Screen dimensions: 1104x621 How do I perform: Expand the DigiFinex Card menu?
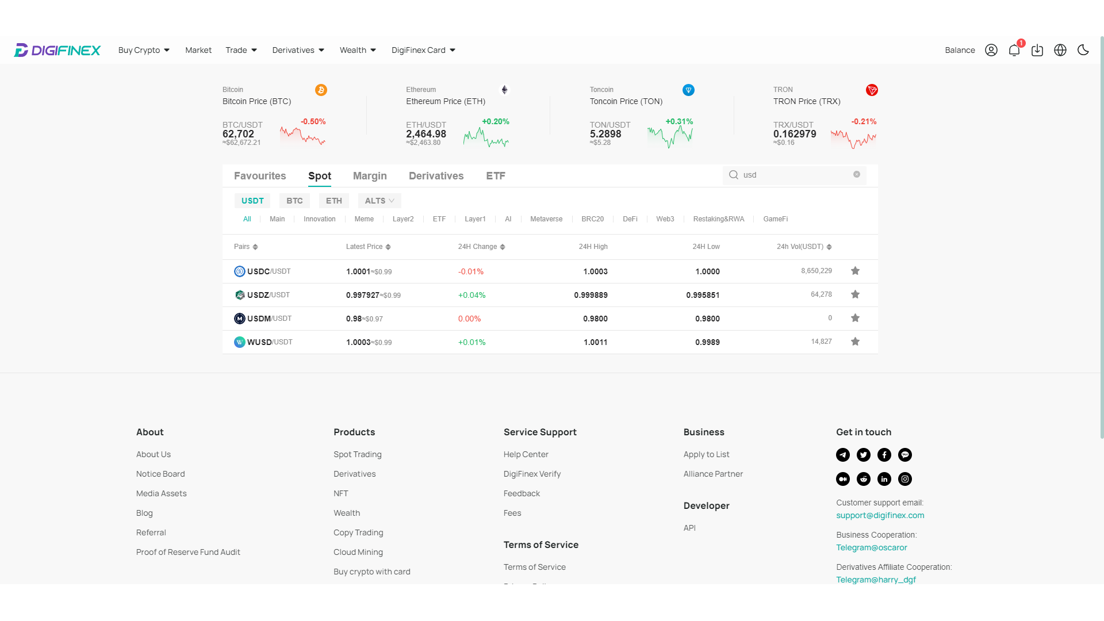tap(424, 50)
